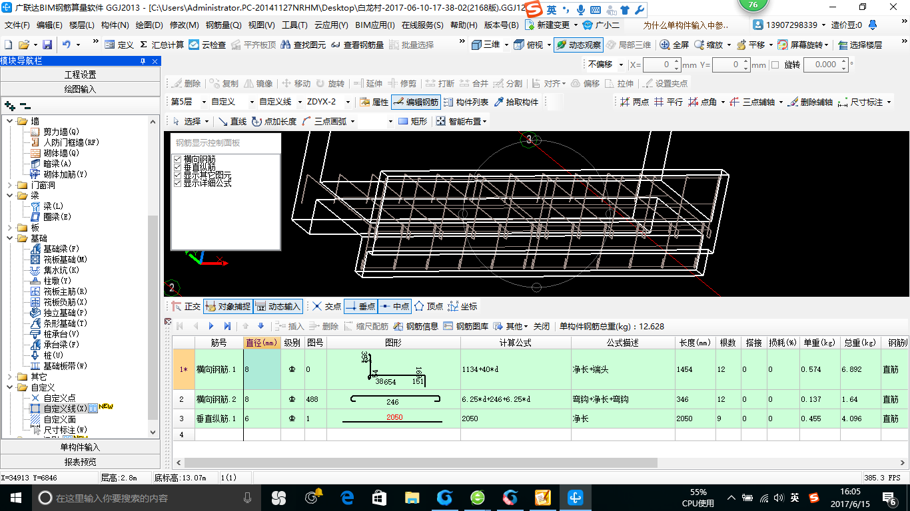The width and height of the screenshot is (910, 511).
Task: Activate 动态观察 dynamic orbit tool
Action: [578, 45]
